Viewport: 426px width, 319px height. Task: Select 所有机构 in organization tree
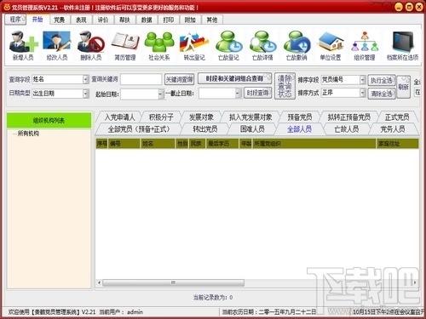[x=28, y=134]
